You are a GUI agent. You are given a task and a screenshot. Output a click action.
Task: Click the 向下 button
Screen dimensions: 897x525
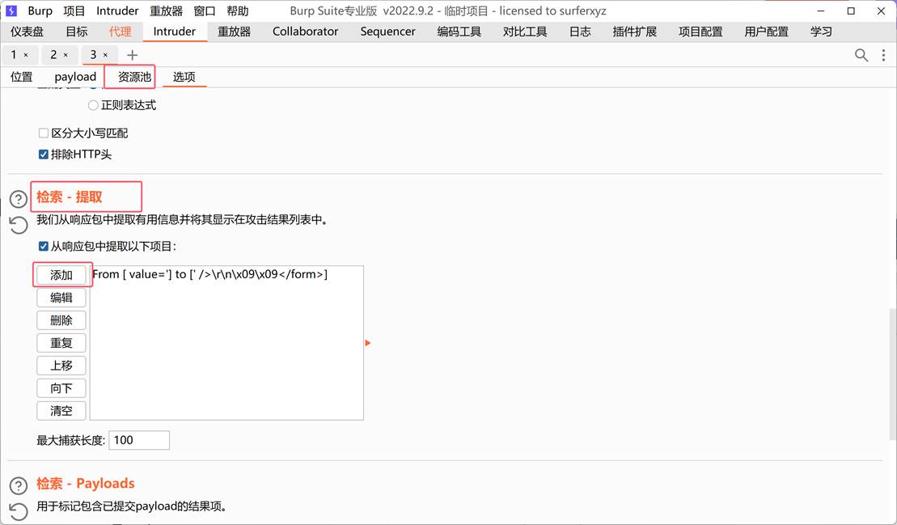[x=61, y=388]
